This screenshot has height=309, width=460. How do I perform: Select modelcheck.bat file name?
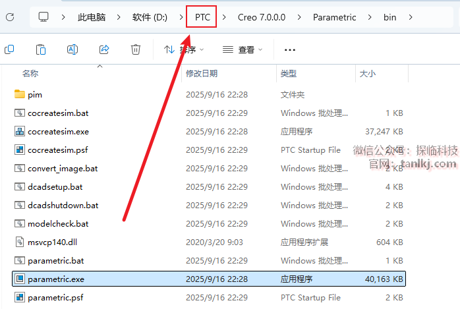[x=58, y=224]
